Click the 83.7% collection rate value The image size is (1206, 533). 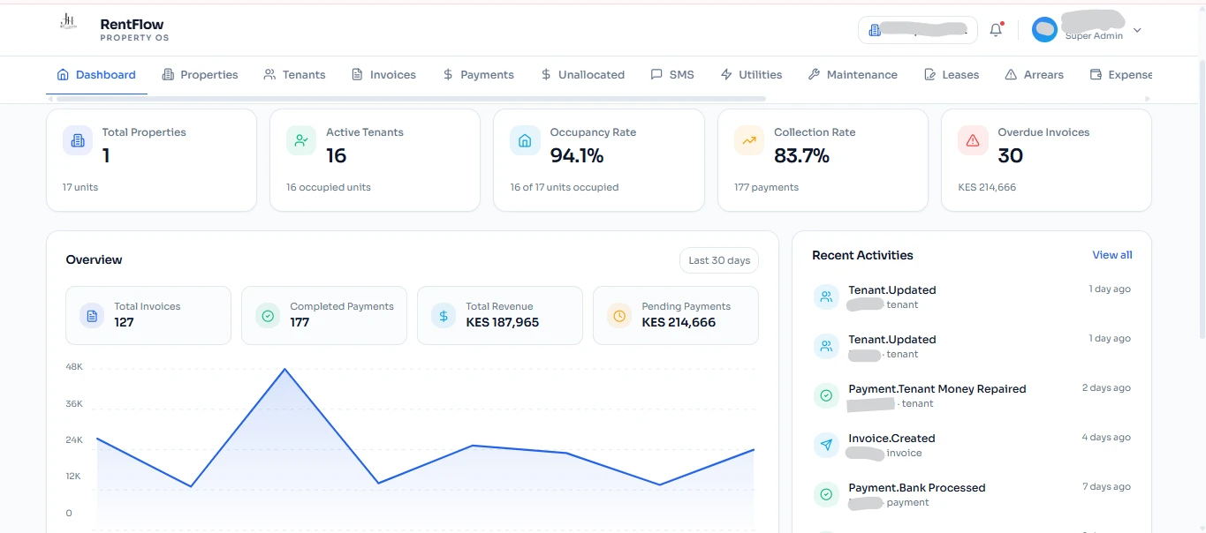coord(801,156)
